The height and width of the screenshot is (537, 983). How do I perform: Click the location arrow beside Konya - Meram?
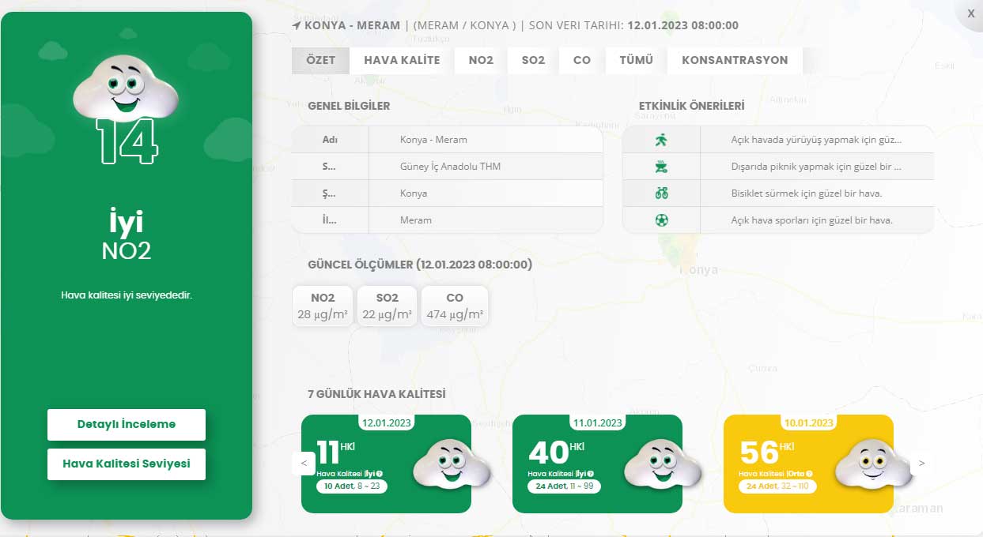pos(297,25)
